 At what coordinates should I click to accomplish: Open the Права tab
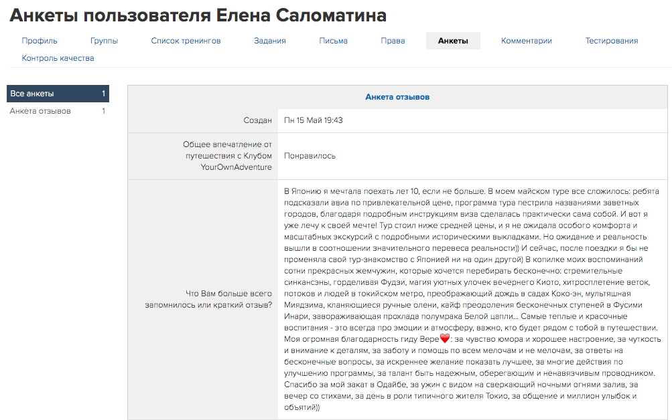[393, 41]
